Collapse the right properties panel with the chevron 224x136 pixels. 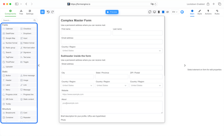pyautogui.click(x=185, y=66)
